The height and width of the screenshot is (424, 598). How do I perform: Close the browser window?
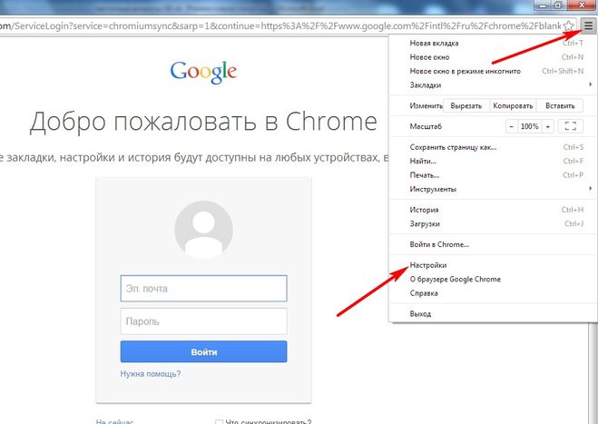click(582, 5)
